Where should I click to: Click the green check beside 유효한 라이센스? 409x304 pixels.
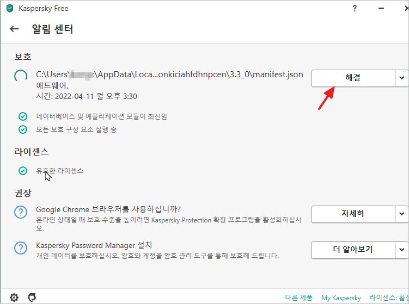coord(23,171)
